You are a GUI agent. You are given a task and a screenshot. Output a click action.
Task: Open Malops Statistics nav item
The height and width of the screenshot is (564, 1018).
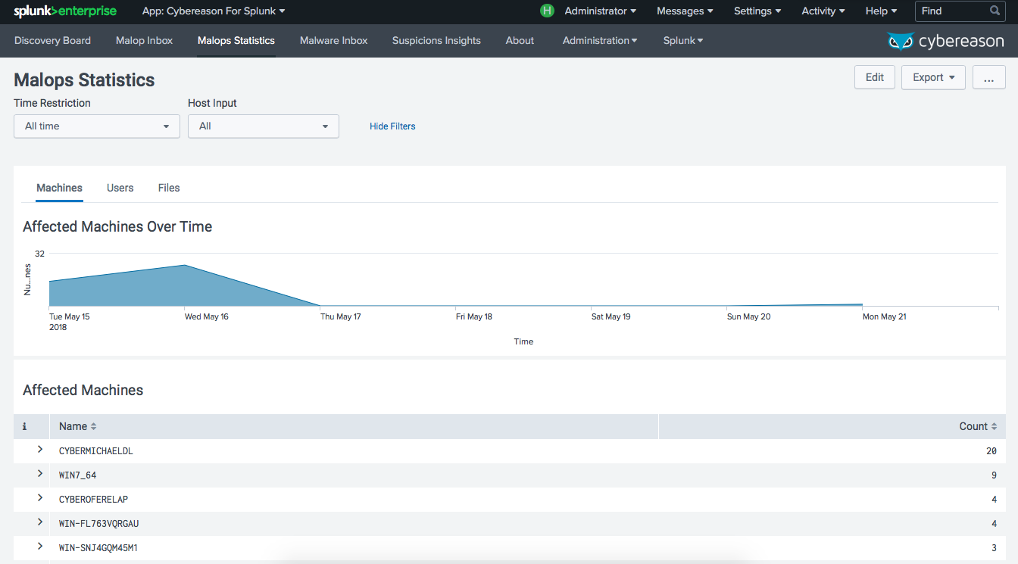236,41
